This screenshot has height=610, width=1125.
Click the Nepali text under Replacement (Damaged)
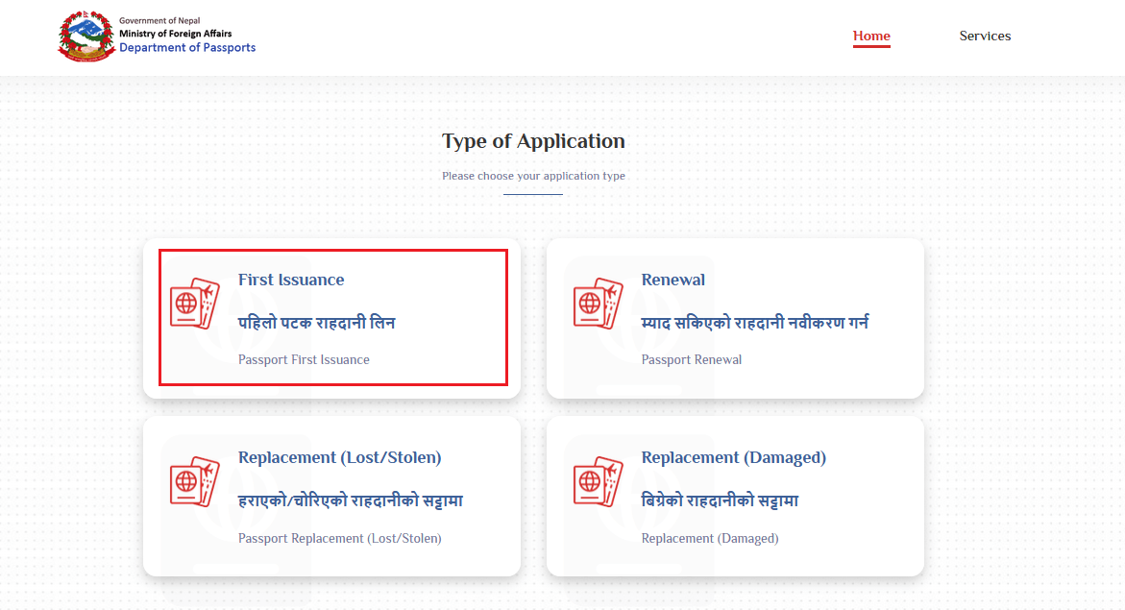[720, 500]
